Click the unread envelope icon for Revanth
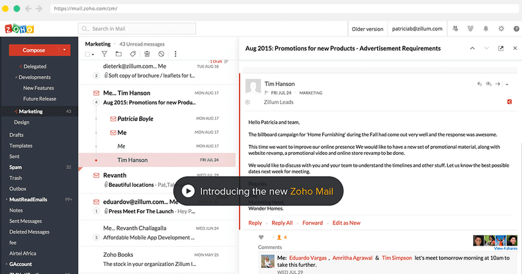Viewport: 522px width, 274px height. point(96,175)
